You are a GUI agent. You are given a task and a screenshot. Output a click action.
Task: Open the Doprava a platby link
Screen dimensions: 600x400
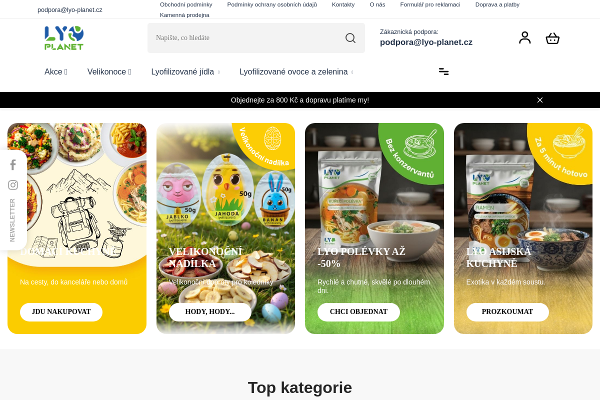[497, 4]
